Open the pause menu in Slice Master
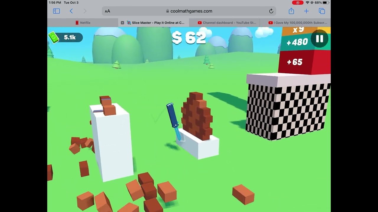This screenshot has height=212, width=378. point(320,38)
